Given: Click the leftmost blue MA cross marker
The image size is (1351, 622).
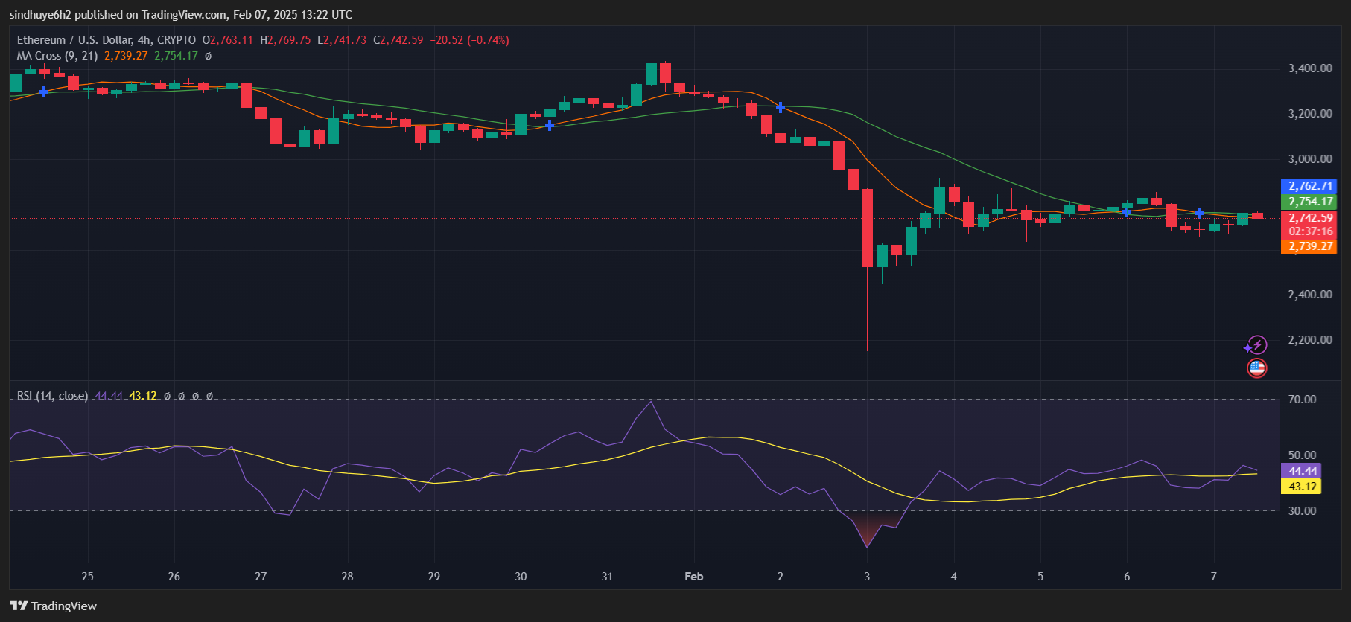Looking at the screenshot, I should (44, 92).
